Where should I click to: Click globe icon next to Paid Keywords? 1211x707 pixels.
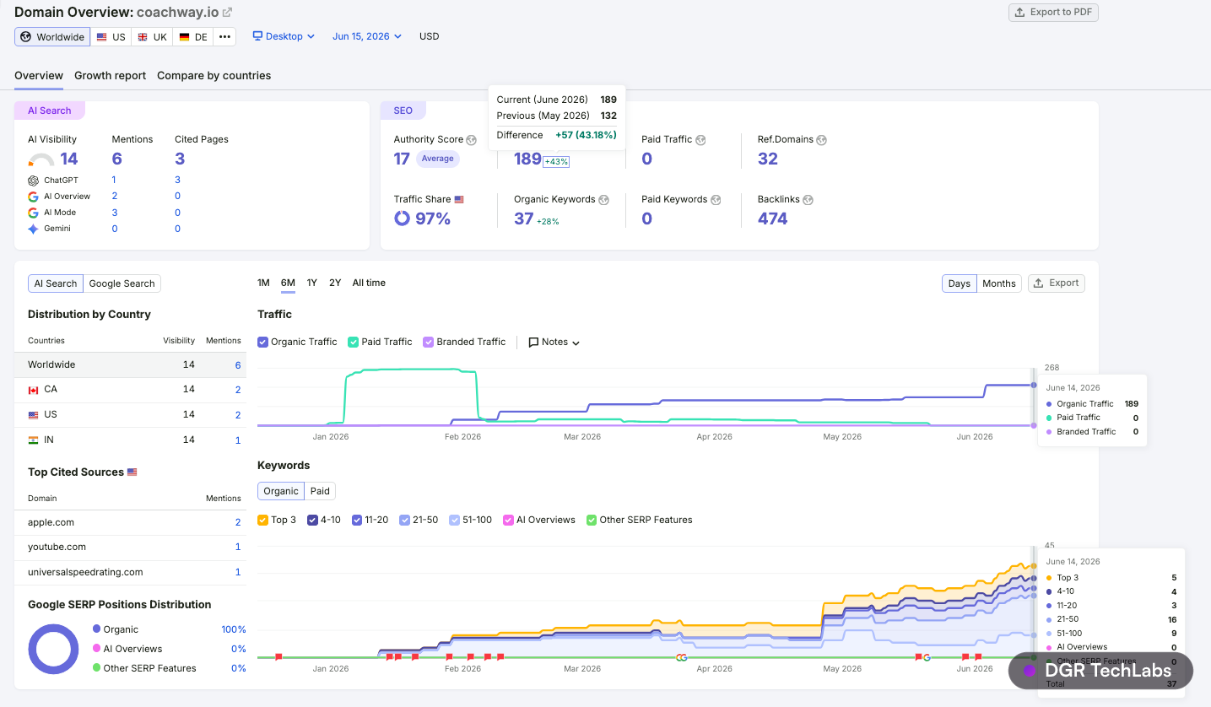[716, 200]
